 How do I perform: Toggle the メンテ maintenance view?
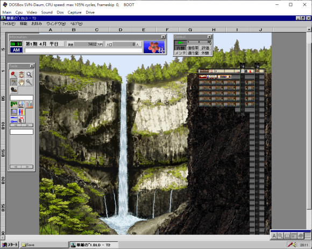pyautogui.click(x=180, y=53)
